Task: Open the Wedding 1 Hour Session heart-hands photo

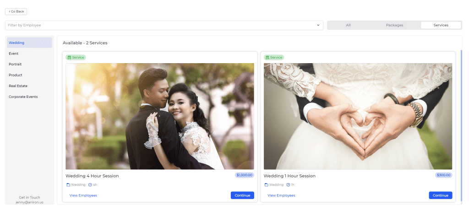Action: (x=358, y=116)
